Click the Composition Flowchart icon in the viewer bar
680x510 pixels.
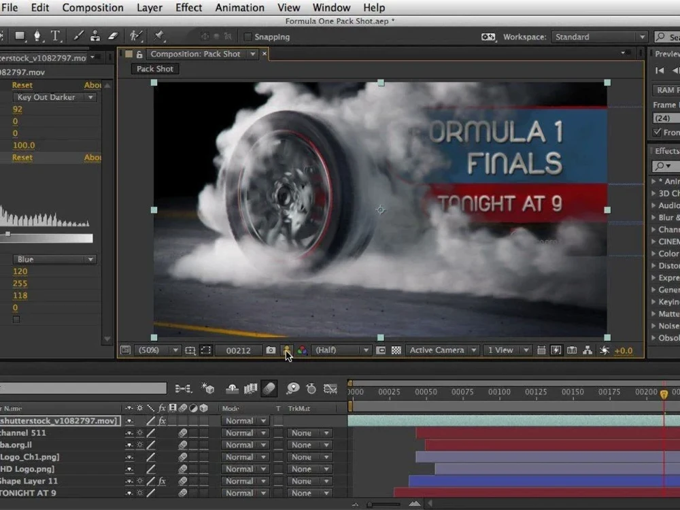click(588, 350)
